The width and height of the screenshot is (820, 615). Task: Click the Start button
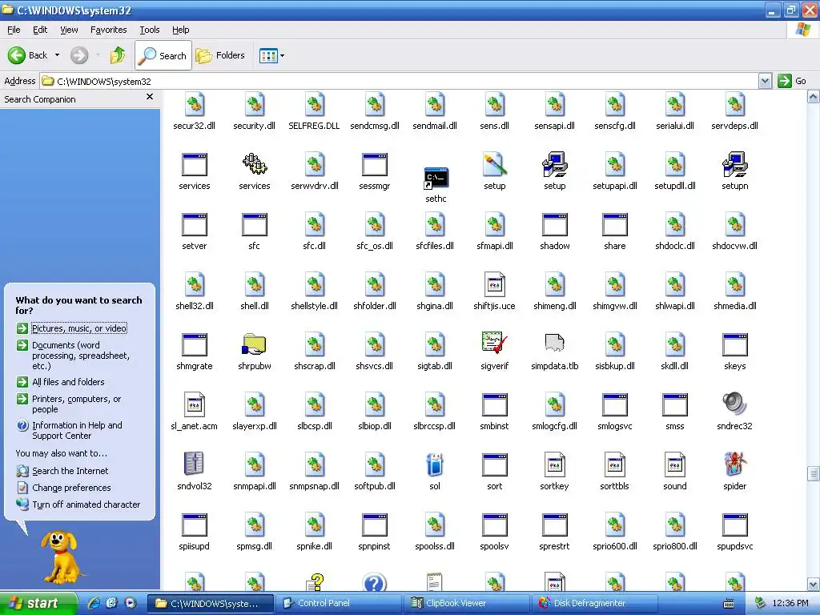pyautogui.click(x=38, y=603)
